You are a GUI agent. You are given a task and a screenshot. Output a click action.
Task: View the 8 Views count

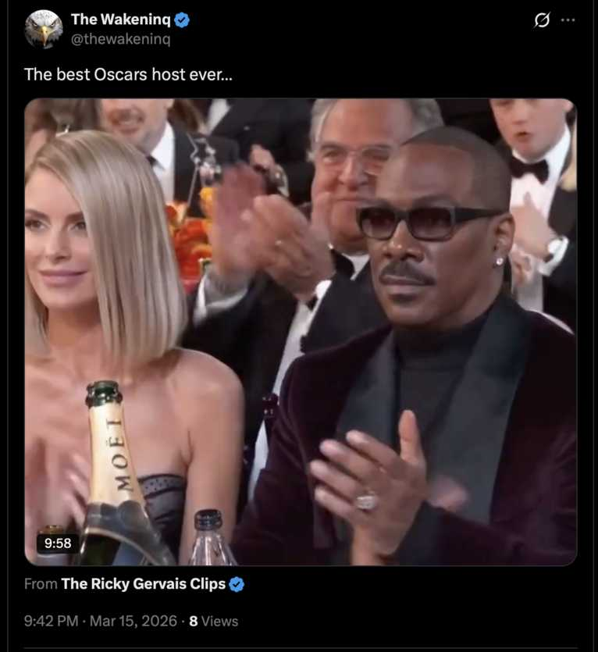coord(214,622)
